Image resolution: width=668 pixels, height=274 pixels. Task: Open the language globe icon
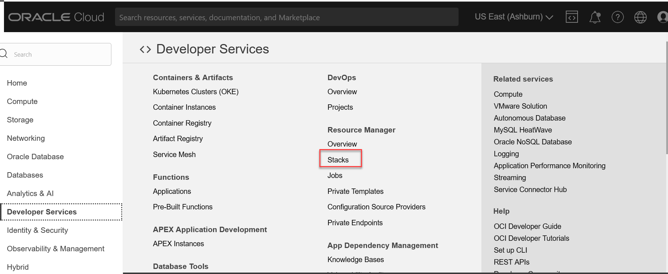(641, 17)
